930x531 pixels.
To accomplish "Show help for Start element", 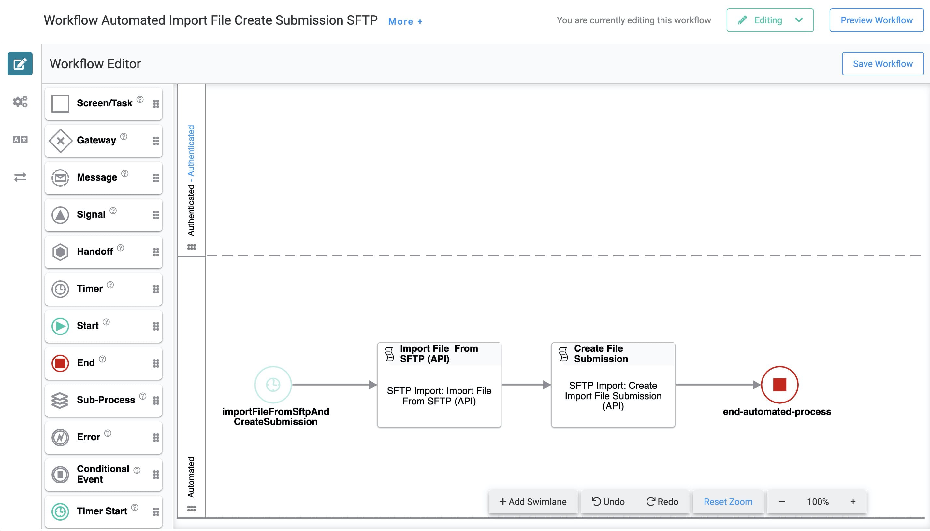I will point(106,322).
